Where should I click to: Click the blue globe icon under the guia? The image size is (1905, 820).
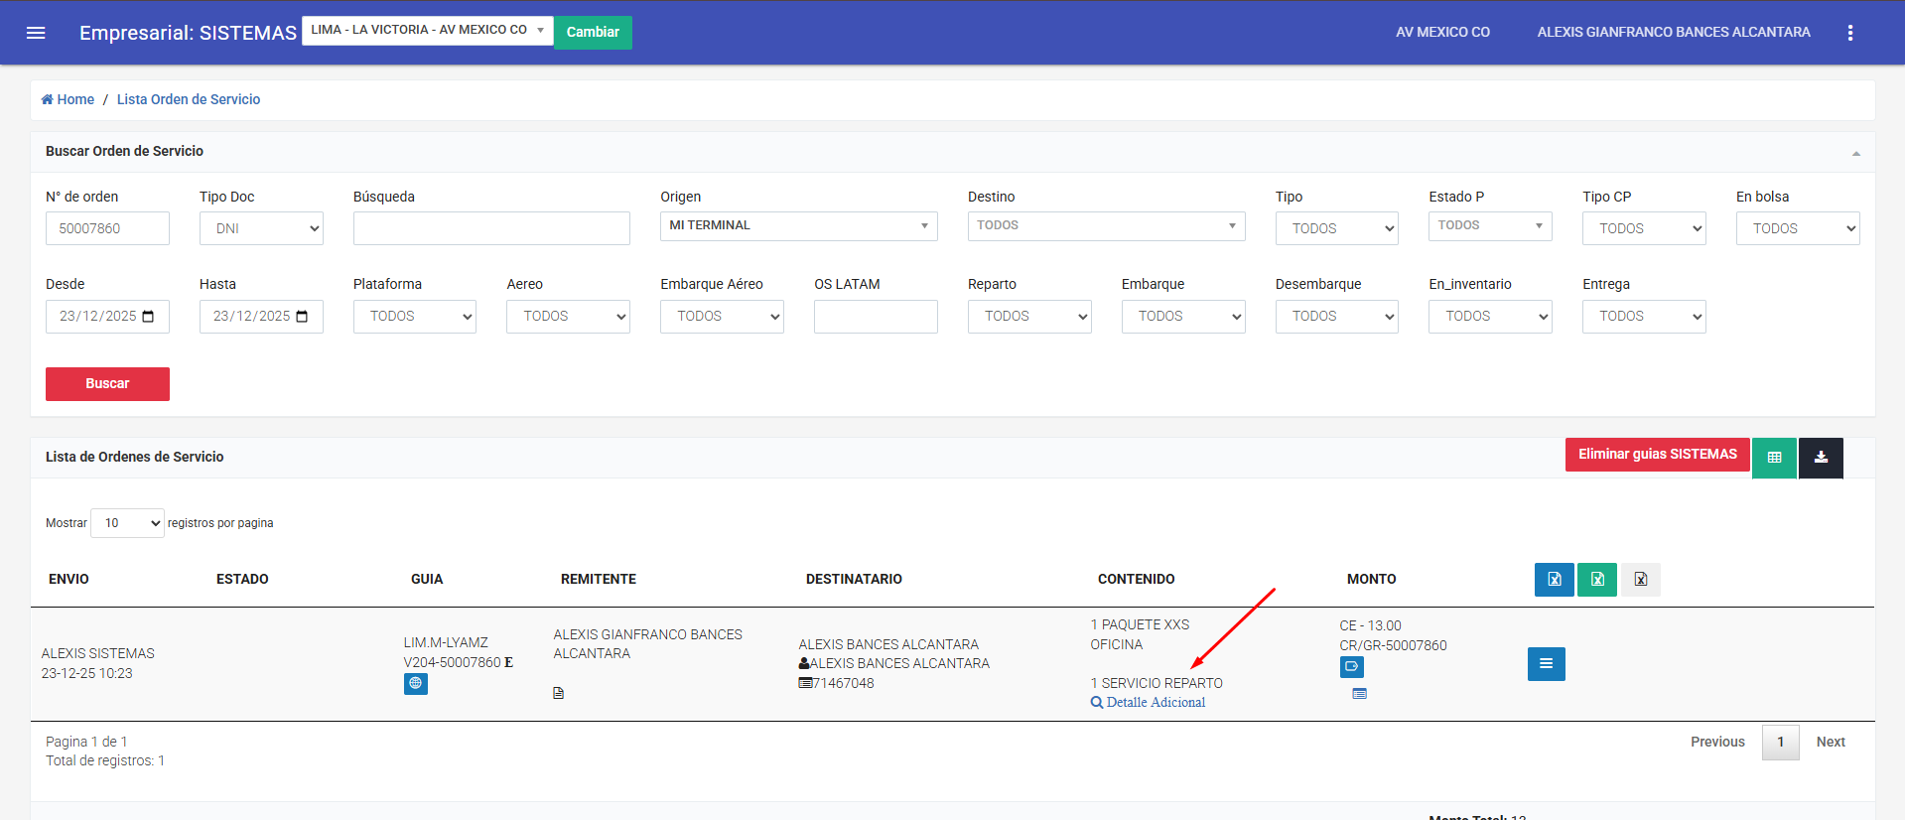click(415, 684)
